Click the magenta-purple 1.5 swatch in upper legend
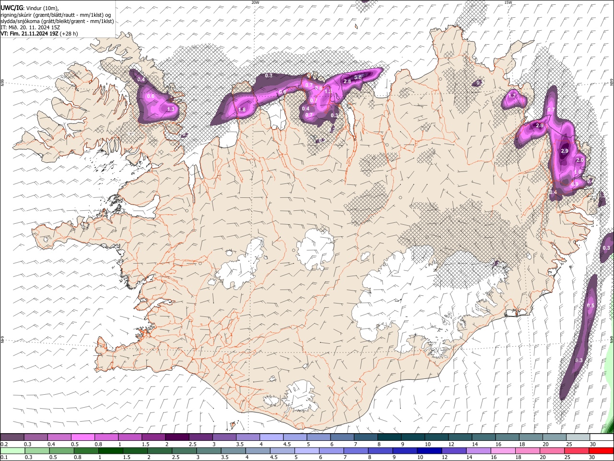Screen dimensions: 614x461 coord(153,437)
